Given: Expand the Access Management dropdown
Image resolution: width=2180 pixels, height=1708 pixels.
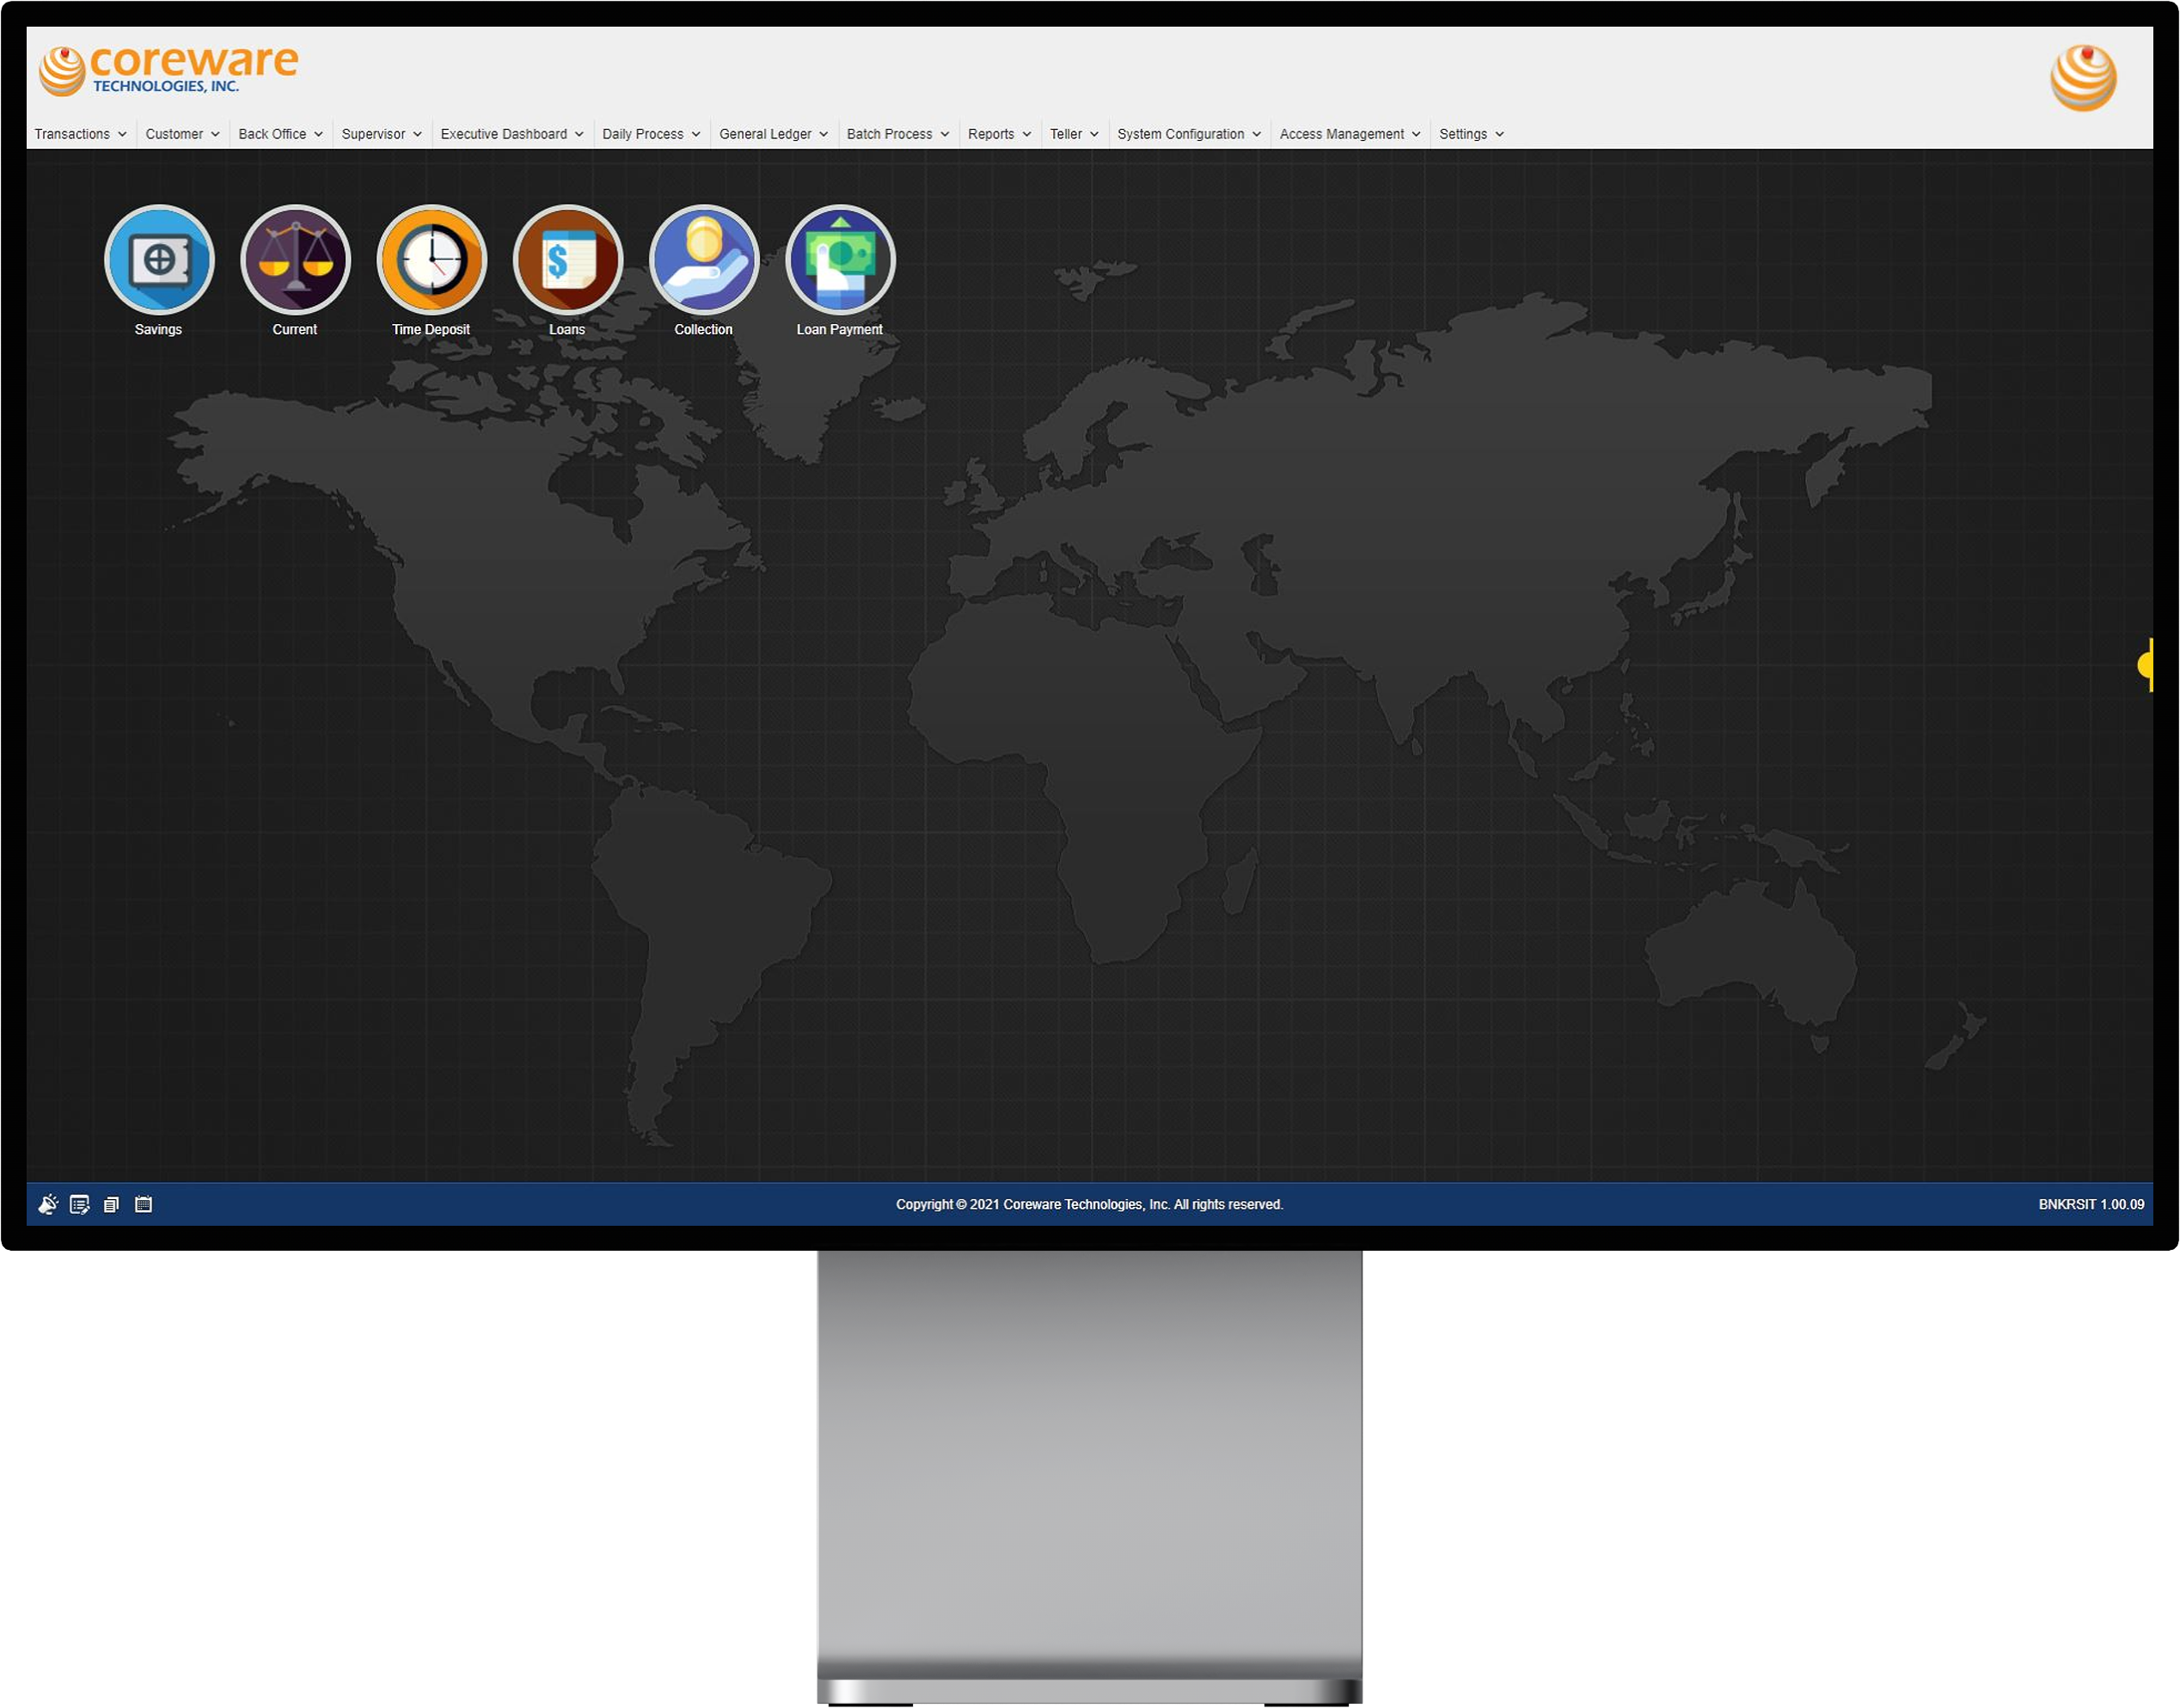Looking at the screenshot, I should click(x=1350, y=134).
